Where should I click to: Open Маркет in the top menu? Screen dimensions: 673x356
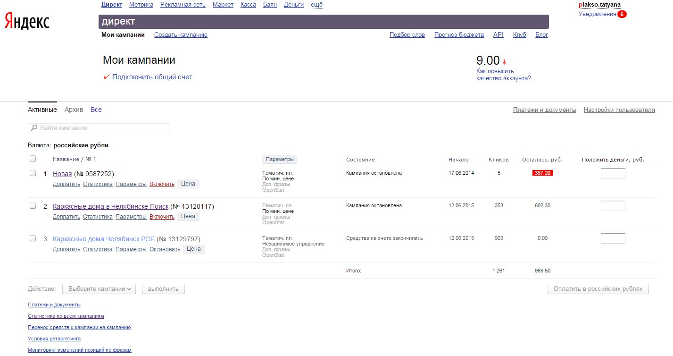(x=223, y=5)
